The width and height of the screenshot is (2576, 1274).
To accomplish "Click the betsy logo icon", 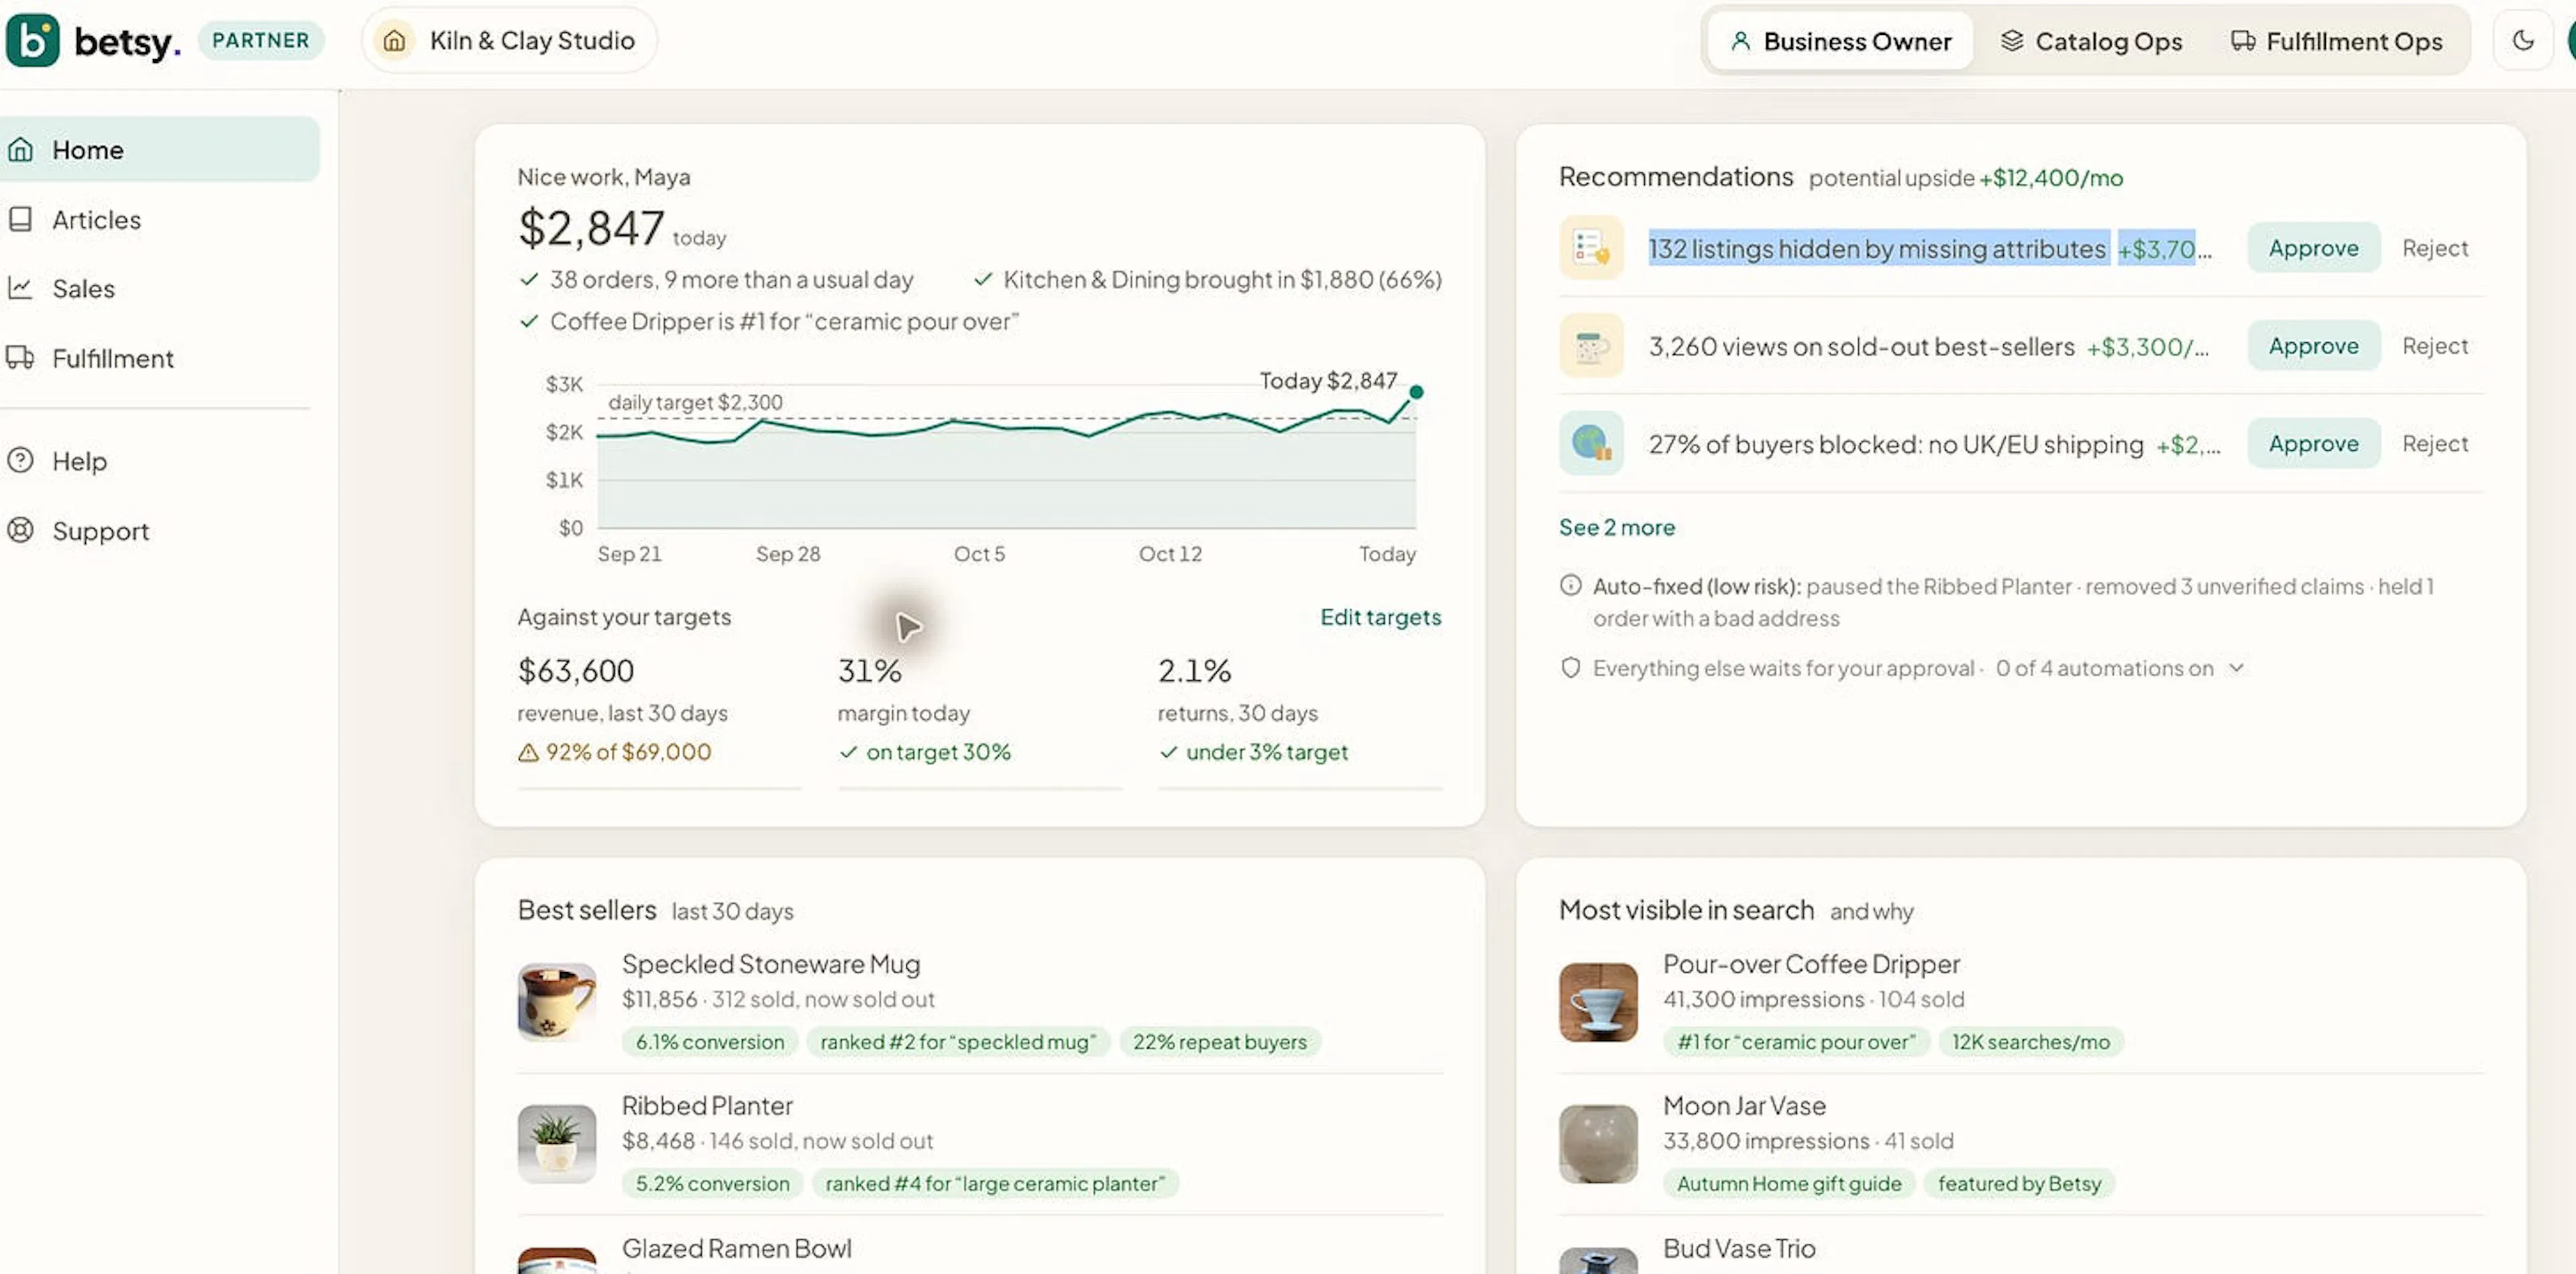I will pos(32,40).
